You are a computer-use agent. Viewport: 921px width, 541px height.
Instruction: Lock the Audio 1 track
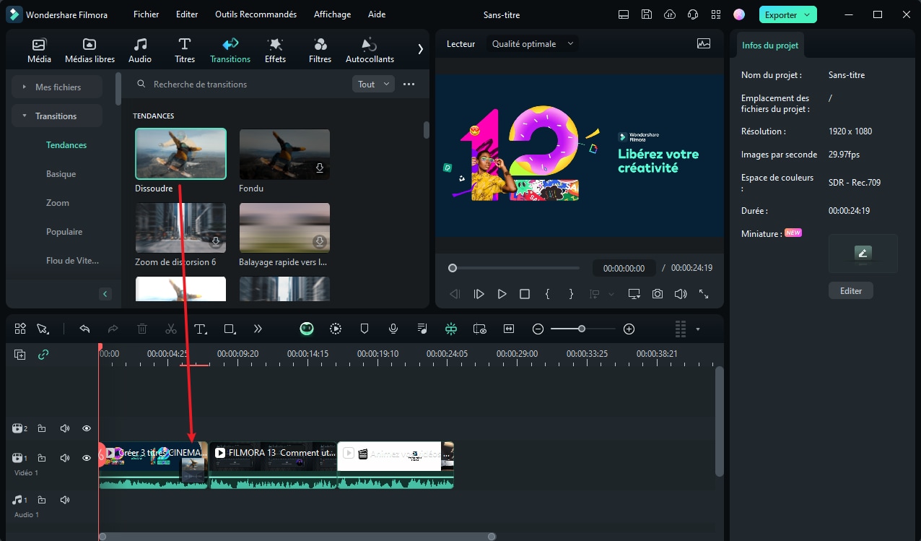click(42, 500)
